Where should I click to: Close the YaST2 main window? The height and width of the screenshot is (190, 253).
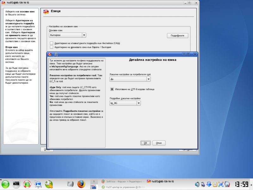(x=196, y=3)
